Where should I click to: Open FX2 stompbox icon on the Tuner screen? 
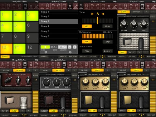[92, 6]
